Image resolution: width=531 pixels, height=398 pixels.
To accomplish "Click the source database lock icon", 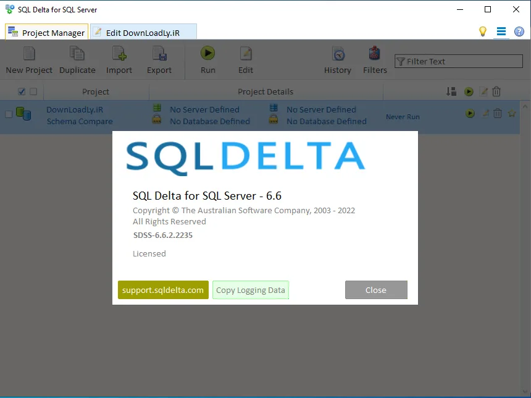I will tap(156, 119).
